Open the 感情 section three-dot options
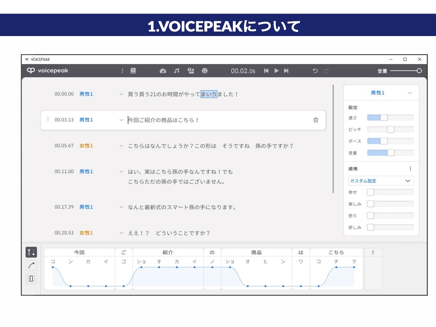The height and width of the screenshot is (327, 436). tap(410, 169)
